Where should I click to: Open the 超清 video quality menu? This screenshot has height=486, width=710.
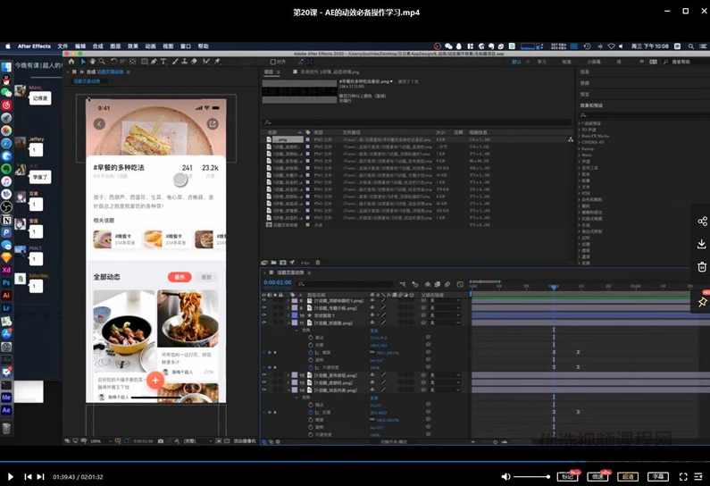[628, 477]
